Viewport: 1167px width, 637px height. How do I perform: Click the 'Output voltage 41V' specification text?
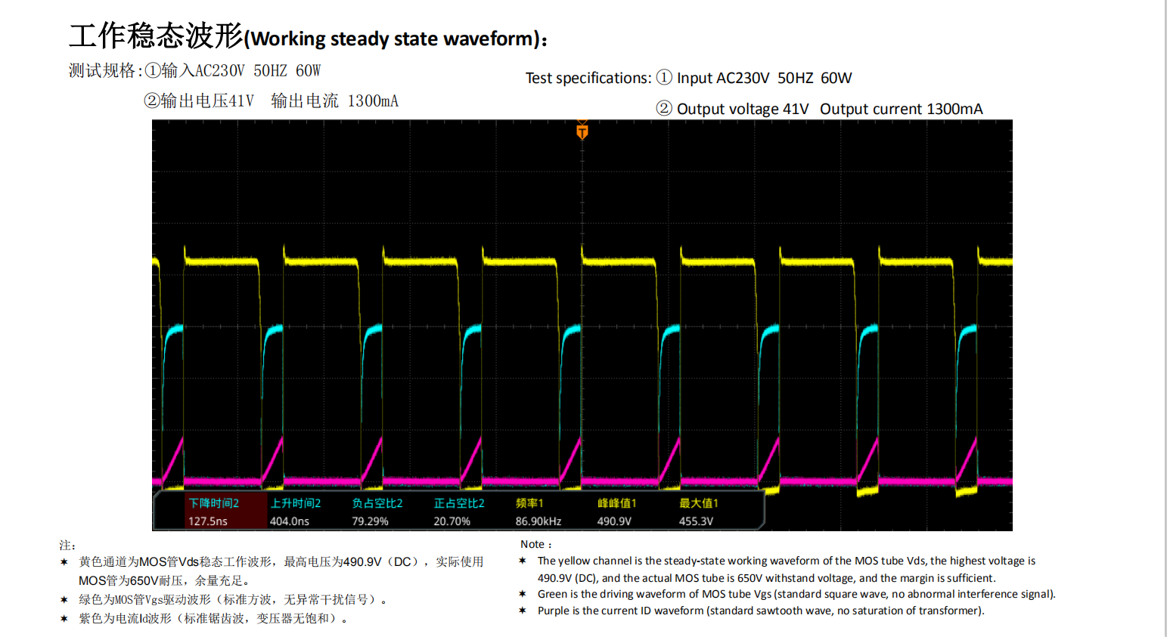tap(742, 109)
